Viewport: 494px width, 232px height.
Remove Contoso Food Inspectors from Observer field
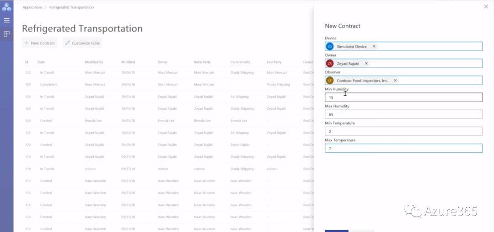pyautogui.click(x=395, y=81)
